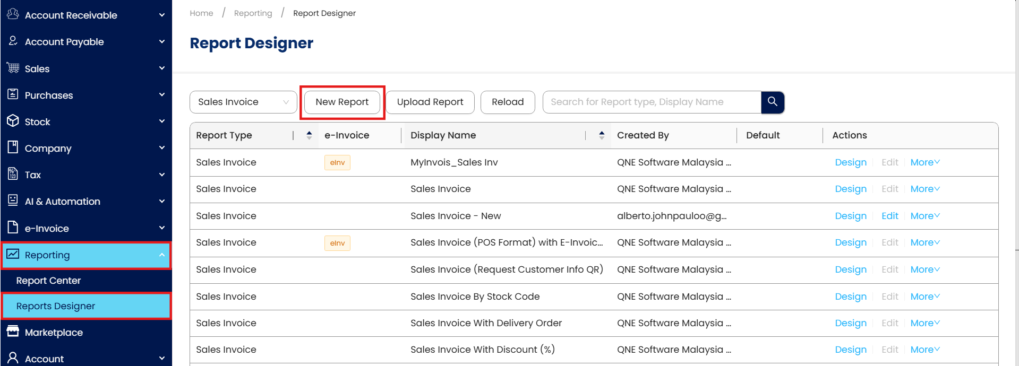Focus the report search input field
Image resolution: width=1019 pixels, height=366 pixels.
pyautogui.click(x=652, y=102)
